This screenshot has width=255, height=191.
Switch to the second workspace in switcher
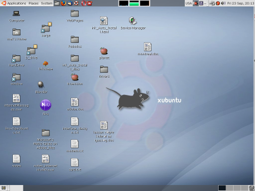(230, 188)
